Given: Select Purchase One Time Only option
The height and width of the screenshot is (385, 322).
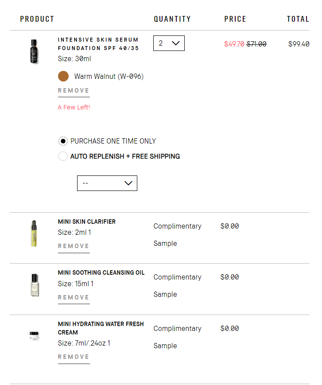Looking at the screenshot, I should [x=63, y=141].
